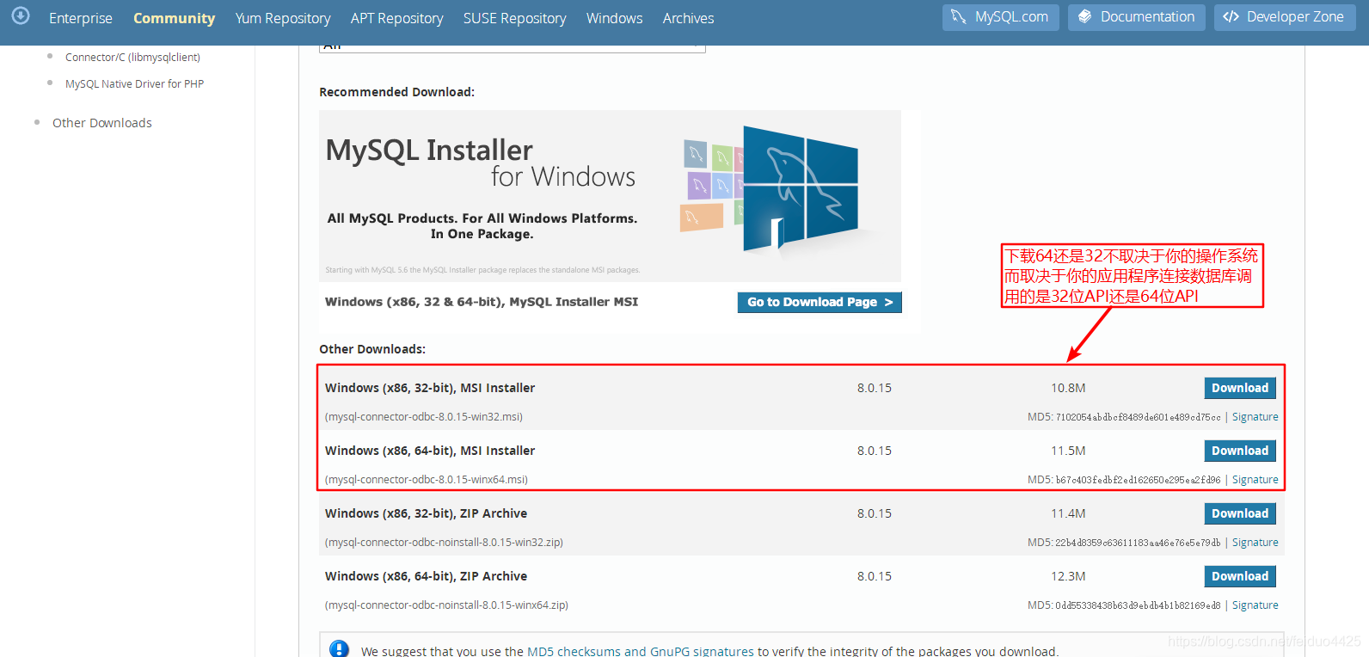The image size is (1369, 657).
Task: Open MySQL Native Driver for PHP link
Action: [134, 84]
